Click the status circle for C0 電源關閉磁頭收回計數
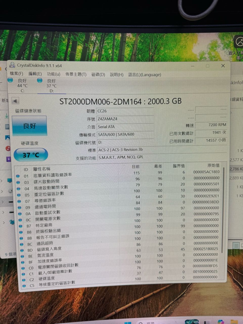 pyautogui.click(x=23, y=268)
